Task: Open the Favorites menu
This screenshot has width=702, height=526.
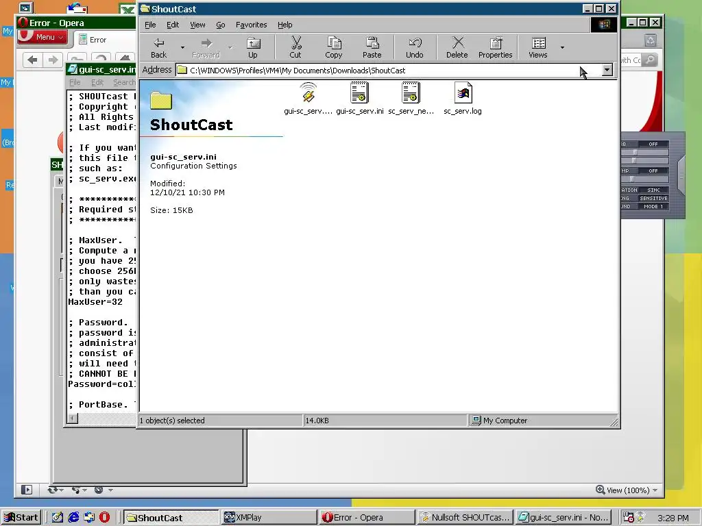Action: tap(251, 25)
